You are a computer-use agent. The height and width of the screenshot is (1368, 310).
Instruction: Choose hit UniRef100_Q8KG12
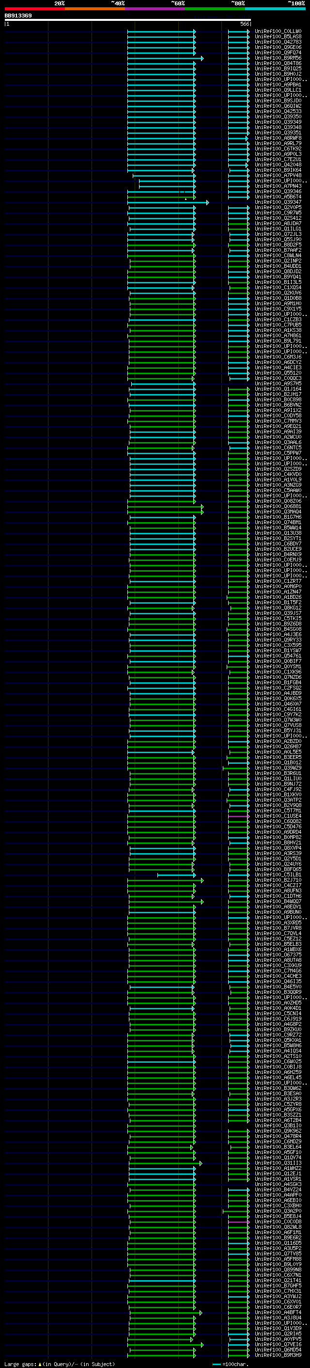278,608
